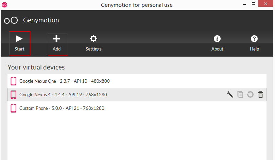
Task: Clone the Google Nexus 4 device
Action: pos(240,95)
